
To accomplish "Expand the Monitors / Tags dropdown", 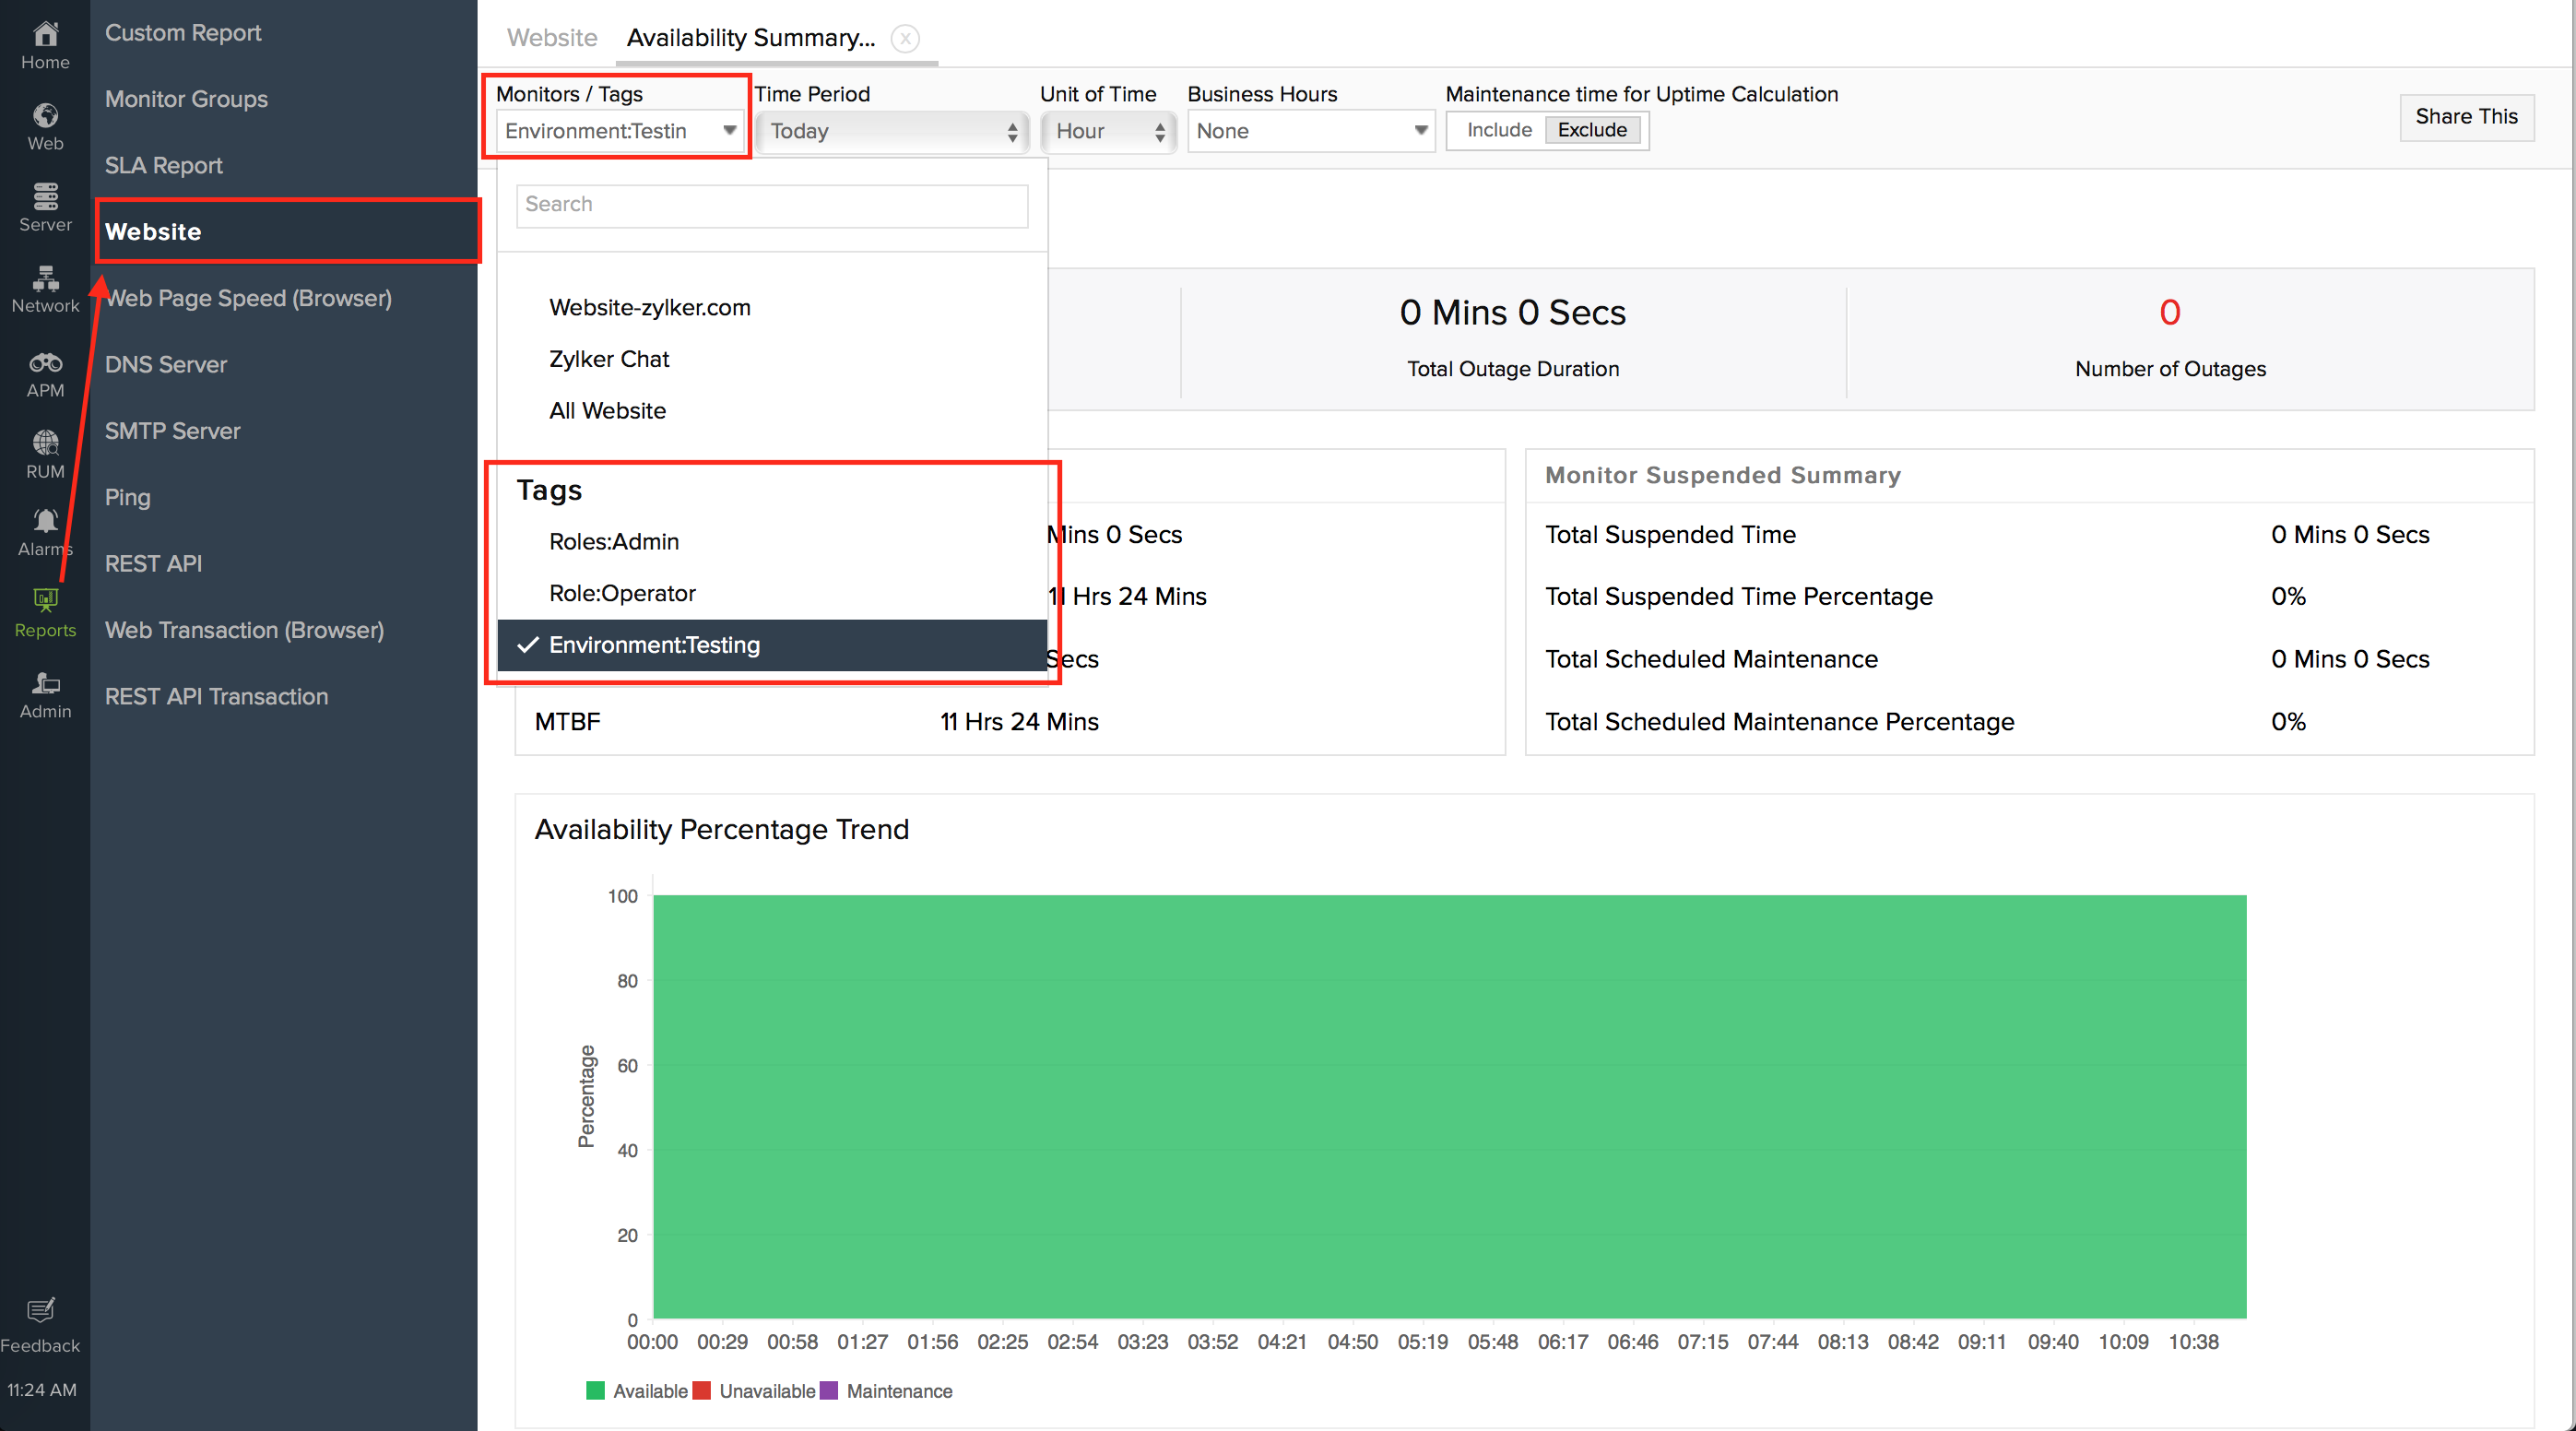I will [x=619, y=131].
